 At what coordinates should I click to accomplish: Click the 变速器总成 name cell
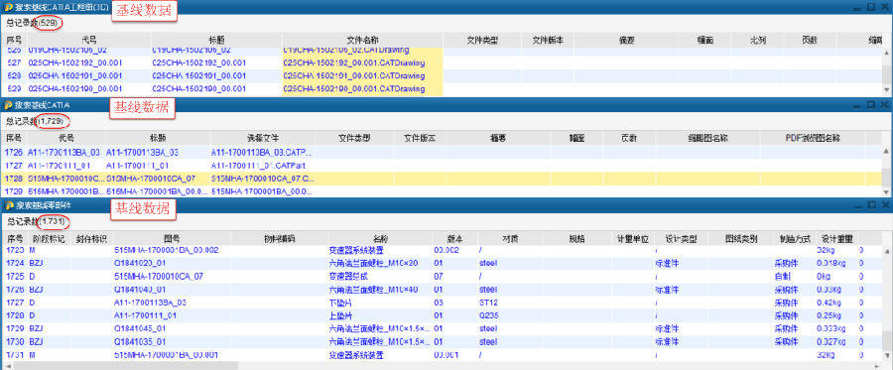(x=348, y=276)
